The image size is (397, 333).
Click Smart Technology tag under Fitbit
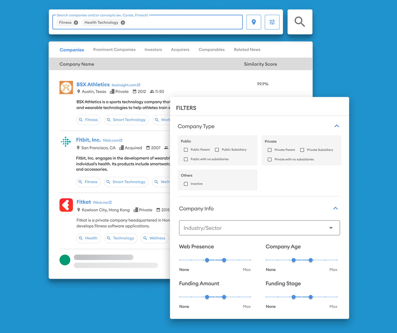point(126,182)
